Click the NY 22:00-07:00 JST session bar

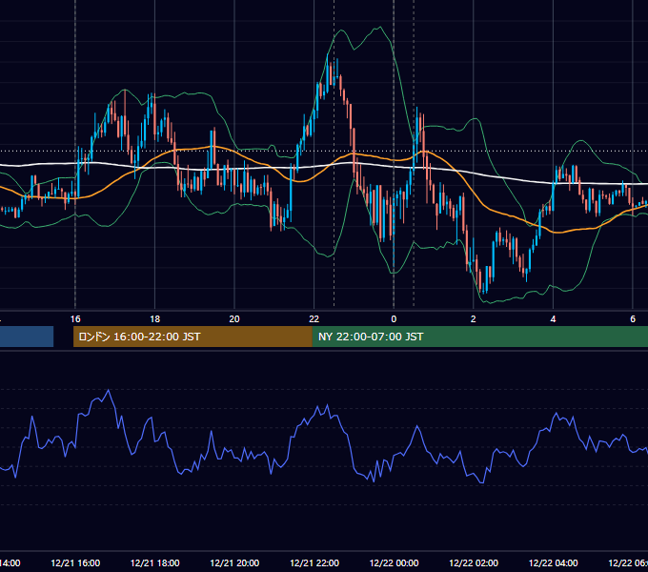tap(480, 337)
